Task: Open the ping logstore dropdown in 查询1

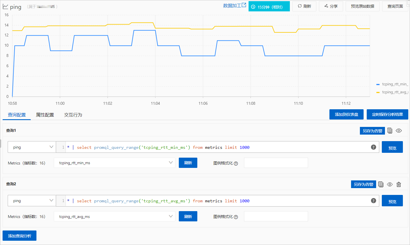Action: point(32,147)
